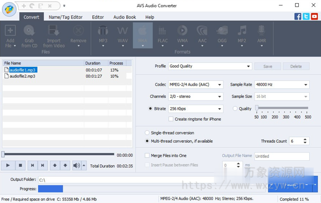Skip to previous track
The height and width of the screenshot is (203, 321).
pyautogui.click(x=32, y=165)
